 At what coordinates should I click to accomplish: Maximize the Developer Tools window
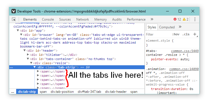(180, 11)
